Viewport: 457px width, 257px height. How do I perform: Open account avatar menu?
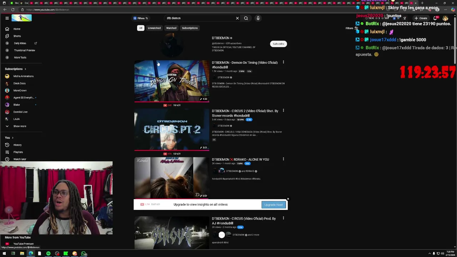(x=445, y=18)
